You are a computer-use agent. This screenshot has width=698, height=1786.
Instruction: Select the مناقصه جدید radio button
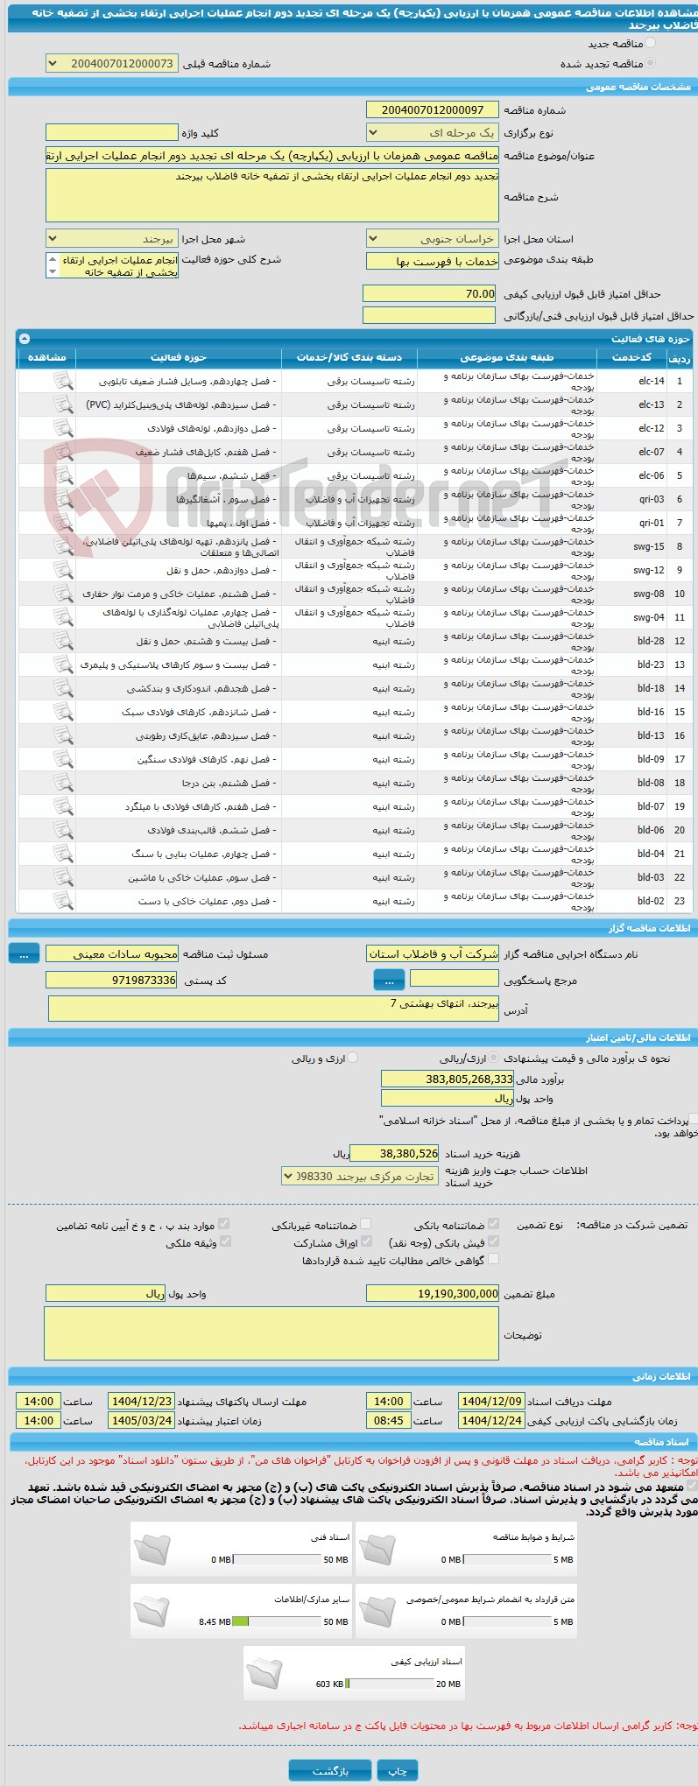(x=650, y=43)
